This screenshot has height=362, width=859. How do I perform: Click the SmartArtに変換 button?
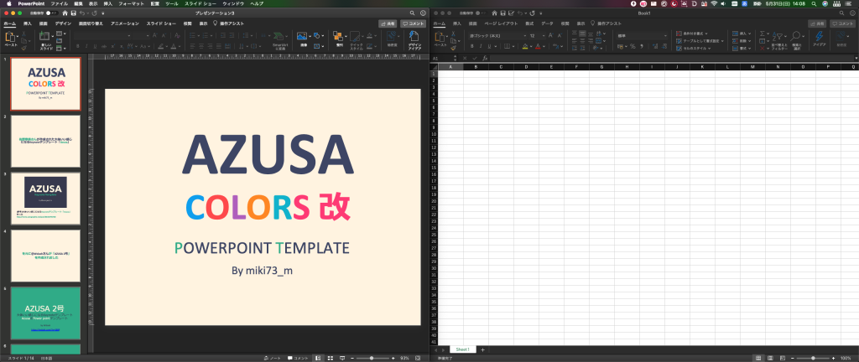tap(279, 41)
